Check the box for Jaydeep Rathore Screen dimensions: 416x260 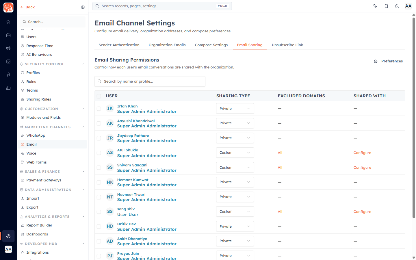(99, 138)
